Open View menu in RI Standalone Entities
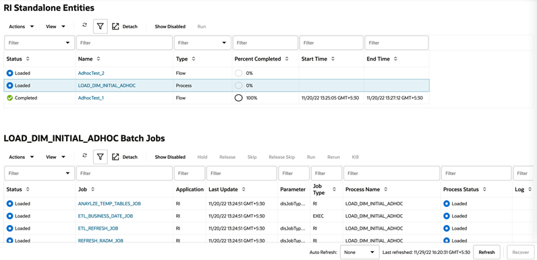This screenshot has width=537, height=260. pos(56,26)
